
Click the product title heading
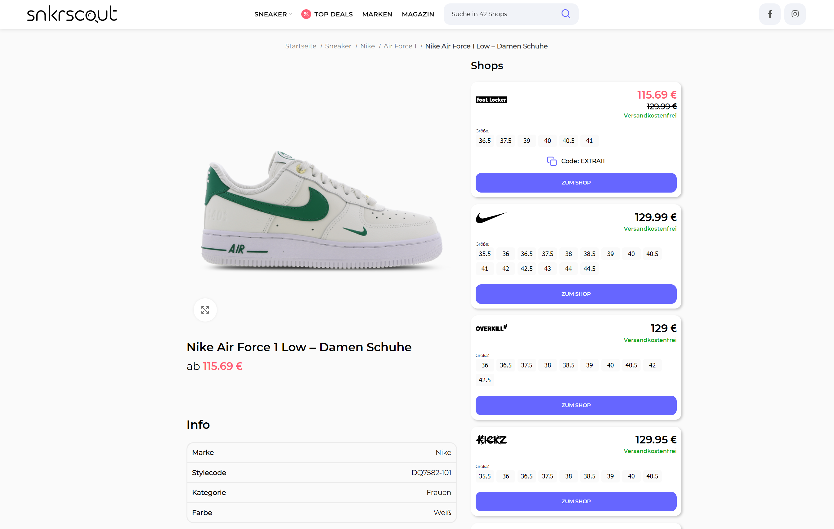299,347
